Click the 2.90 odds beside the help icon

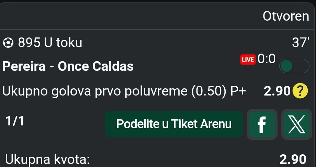coord(277,91)
